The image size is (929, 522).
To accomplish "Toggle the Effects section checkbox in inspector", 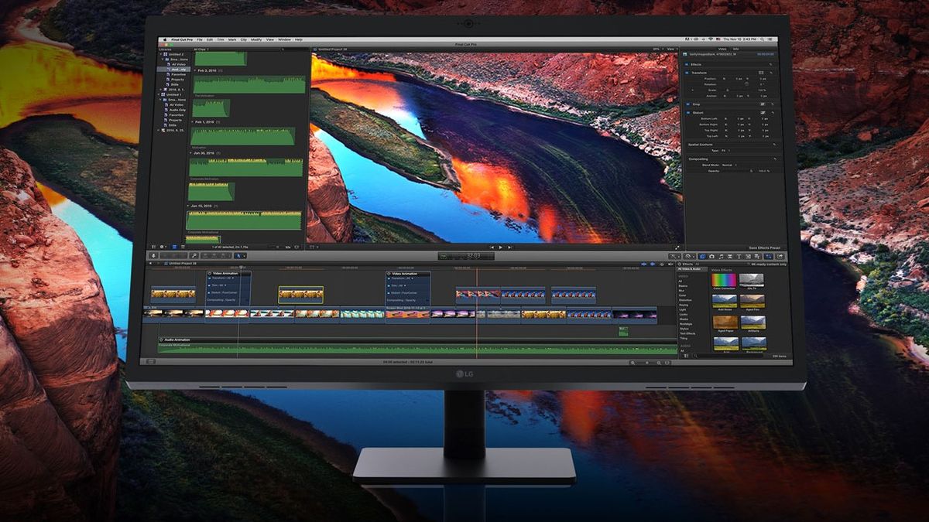I will click(x=687, y=64).
